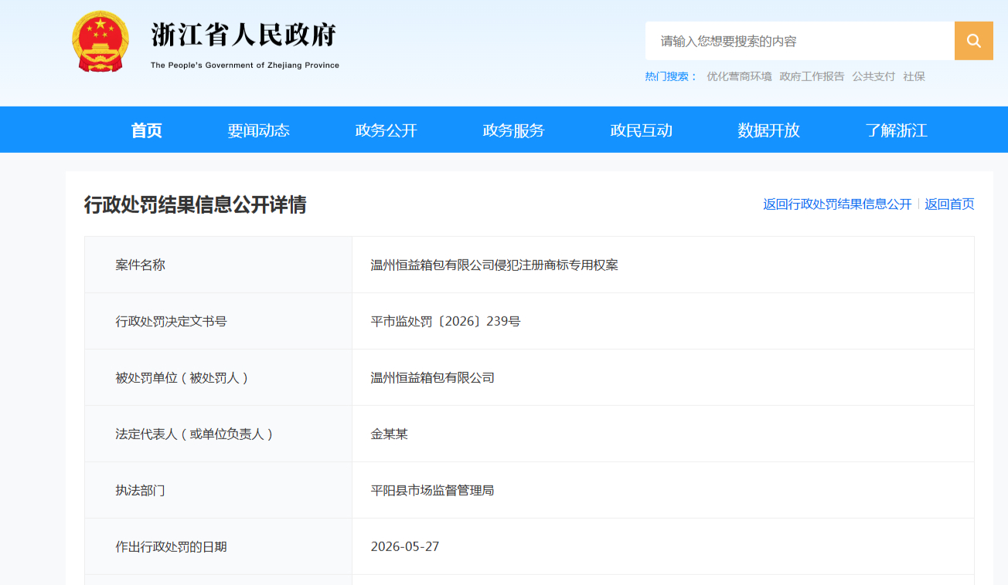Select hot search term 优化营商环境

click(739, 76)
